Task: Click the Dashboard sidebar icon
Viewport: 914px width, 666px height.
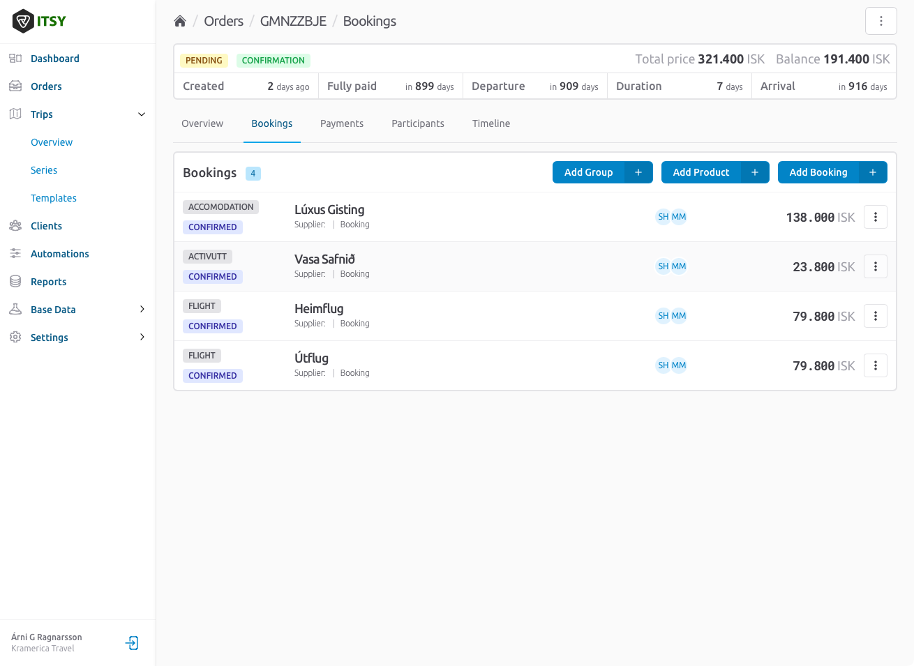Action: 15,59
